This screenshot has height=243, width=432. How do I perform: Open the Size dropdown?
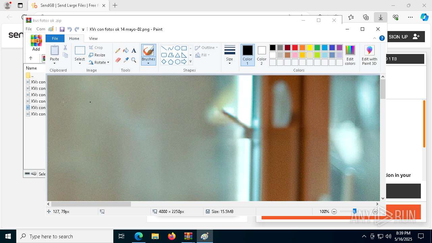point(230,55)
